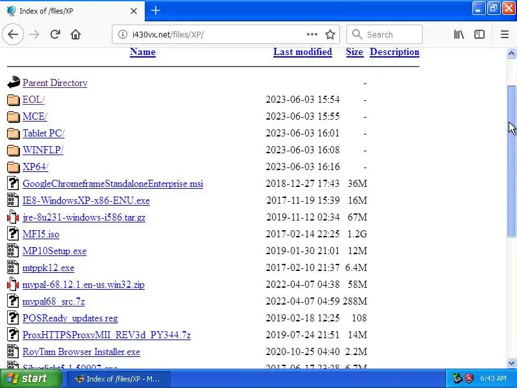
Task: Download GoogleChromeframeStandaloneEnterprise.msi
Action: coord(112,184)
